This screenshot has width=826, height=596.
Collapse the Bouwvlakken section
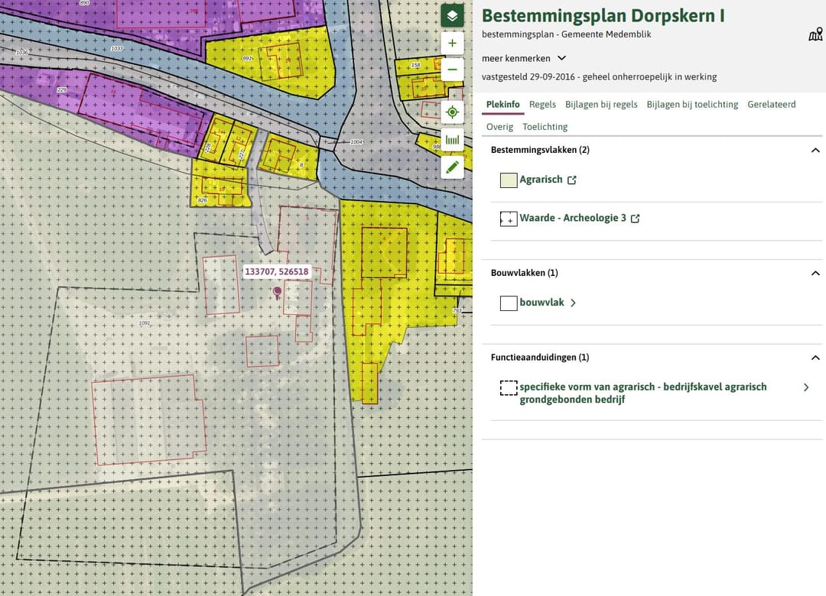click(815, 273)
